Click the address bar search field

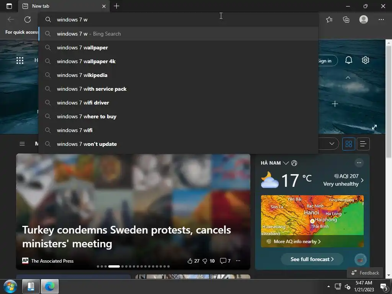click(x=178, y=20)
